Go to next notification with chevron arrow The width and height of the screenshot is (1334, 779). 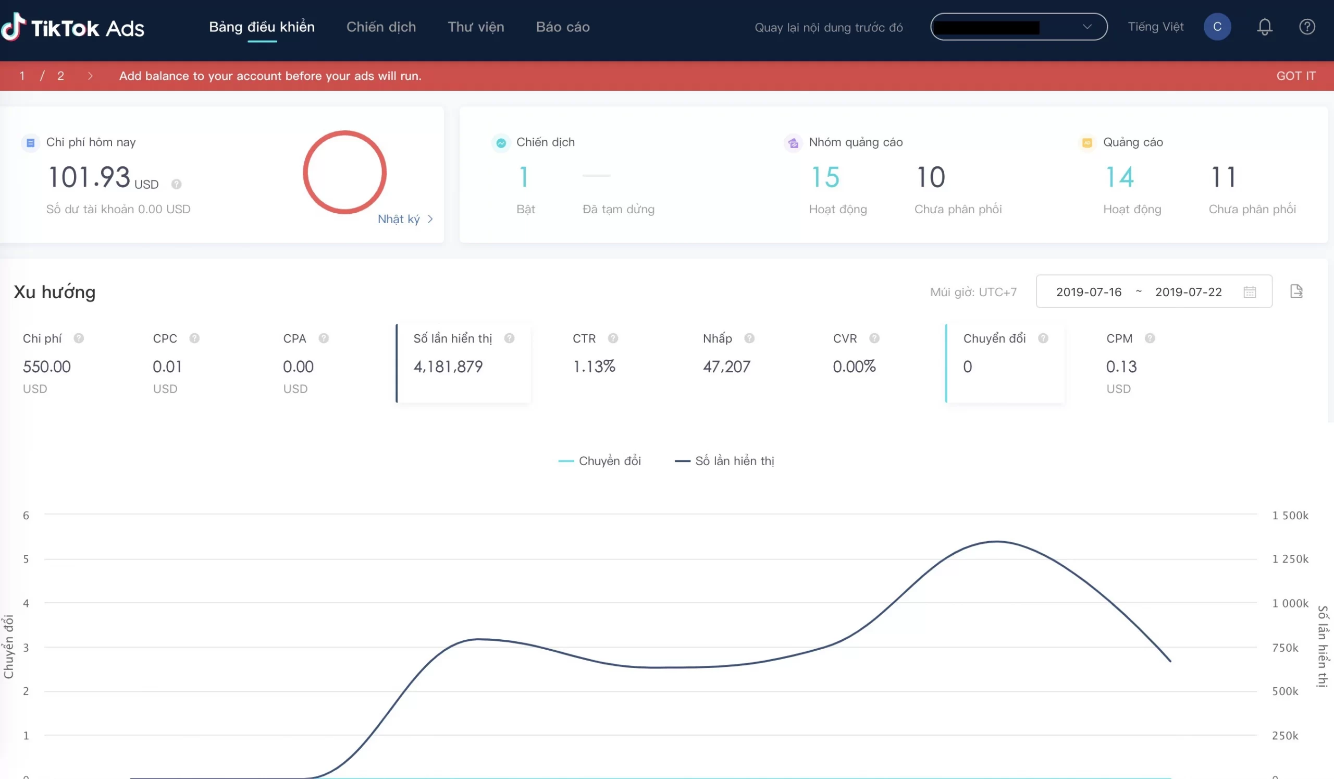[90, 76]
